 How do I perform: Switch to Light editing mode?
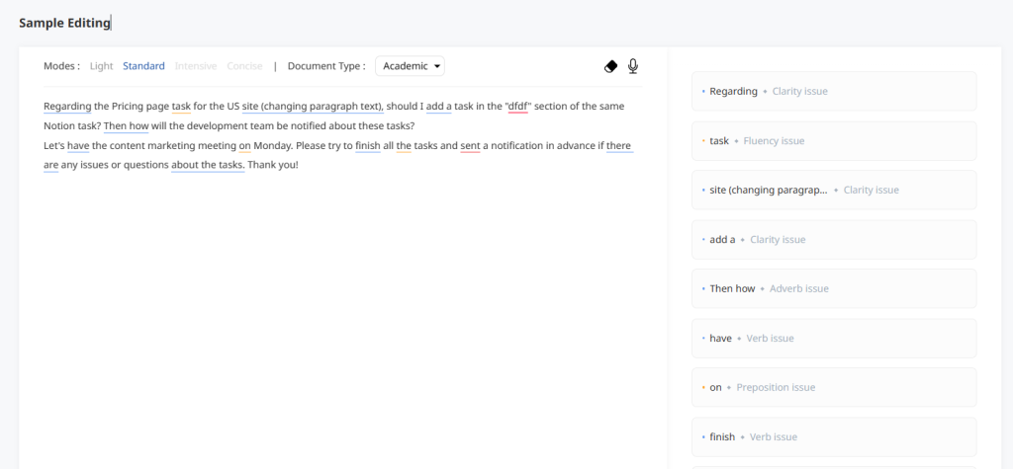click(102, 66)
